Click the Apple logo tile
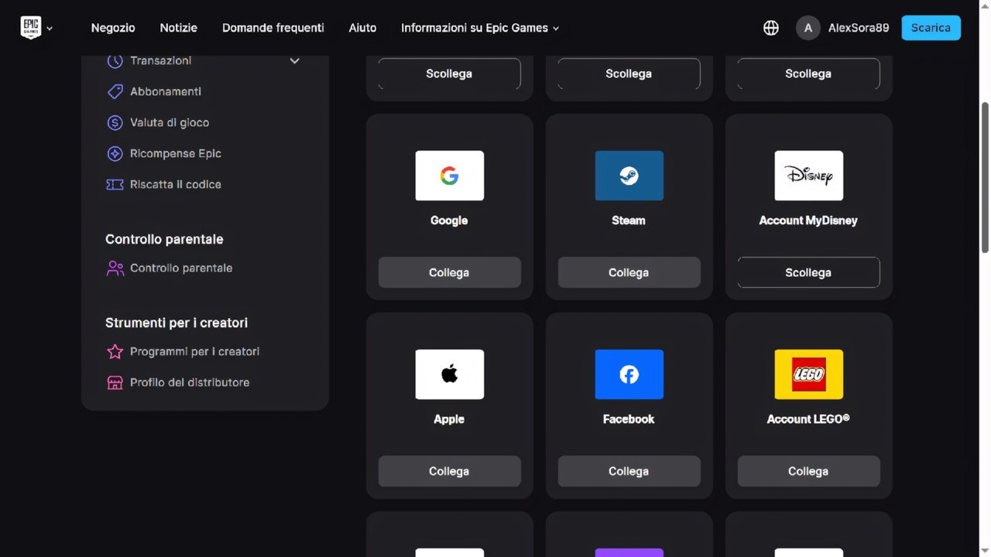Image resolution: width=991 pixels, height=557 pixels. pyautogui.click(x=449, y=374)
